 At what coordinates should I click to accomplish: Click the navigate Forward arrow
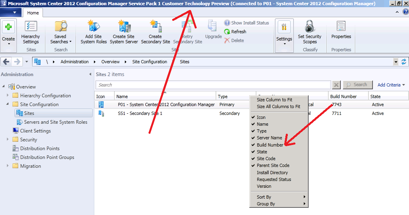pyautogui.click(x=17, y=62)
